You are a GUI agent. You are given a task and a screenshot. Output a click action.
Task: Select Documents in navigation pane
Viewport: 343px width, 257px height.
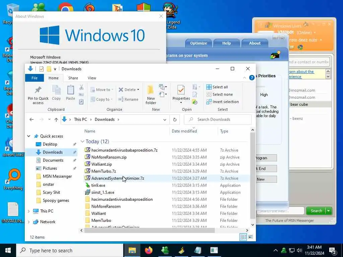(x=53, y=160)
